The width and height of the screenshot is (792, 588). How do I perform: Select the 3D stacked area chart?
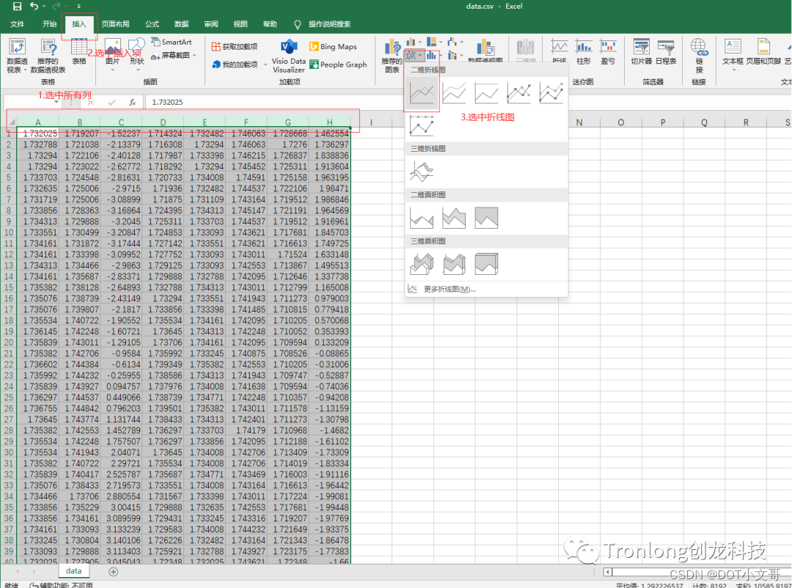454,264
